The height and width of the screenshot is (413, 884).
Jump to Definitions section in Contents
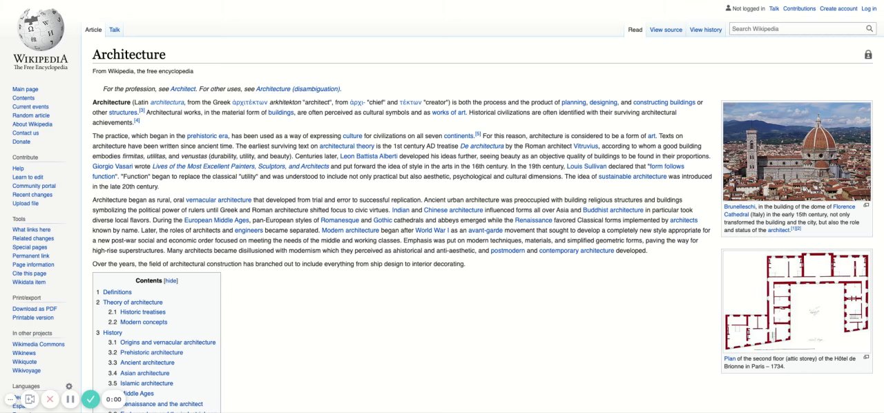[117, 292]
